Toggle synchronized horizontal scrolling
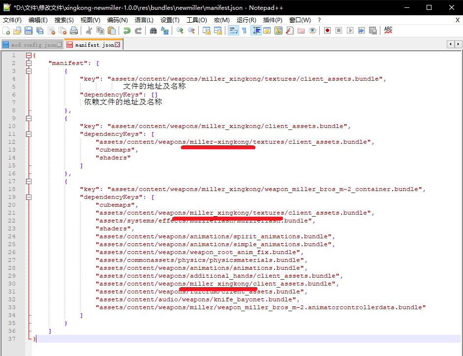 (x=218, y=31)
